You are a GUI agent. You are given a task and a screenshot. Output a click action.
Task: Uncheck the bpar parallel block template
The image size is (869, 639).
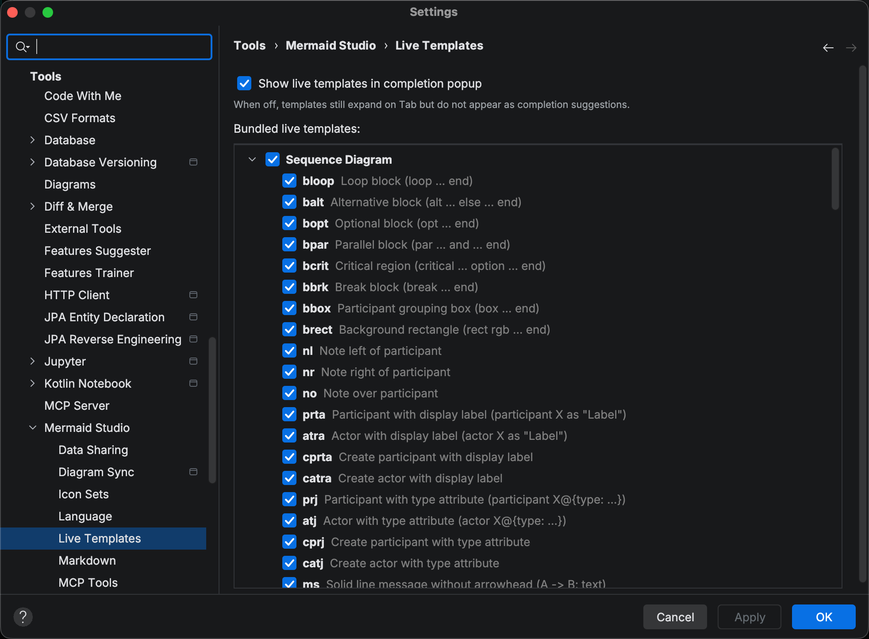pos(289,244)
